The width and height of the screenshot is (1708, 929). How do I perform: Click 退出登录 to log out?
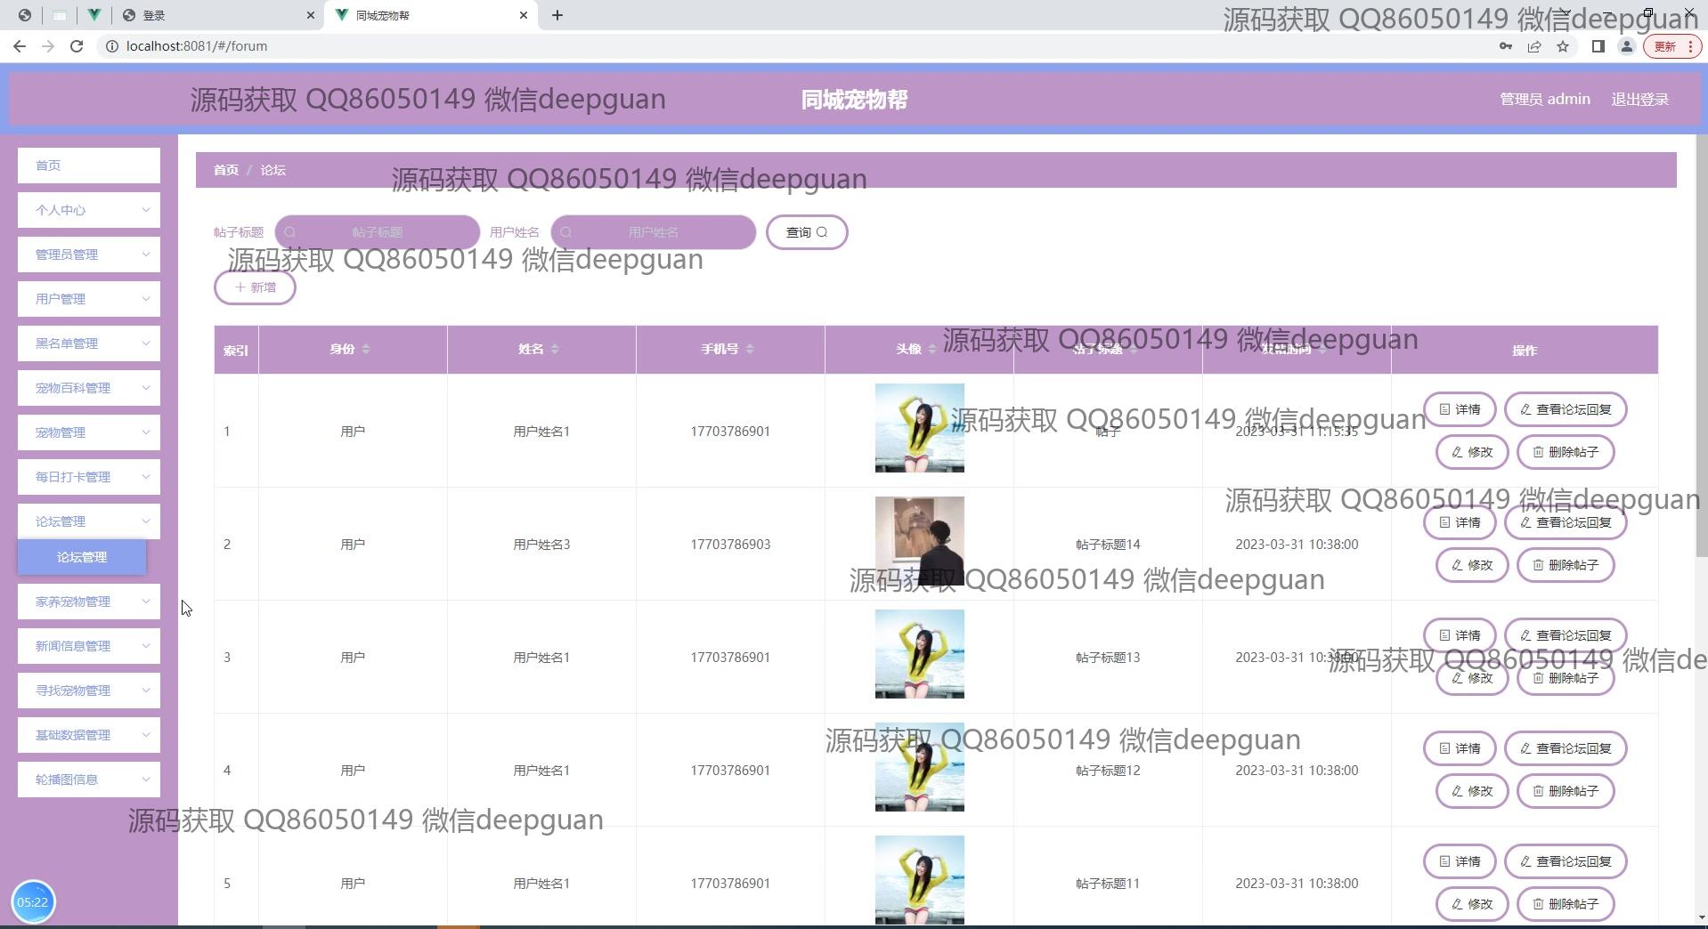pyautogui.click(x=1639, y=100)
